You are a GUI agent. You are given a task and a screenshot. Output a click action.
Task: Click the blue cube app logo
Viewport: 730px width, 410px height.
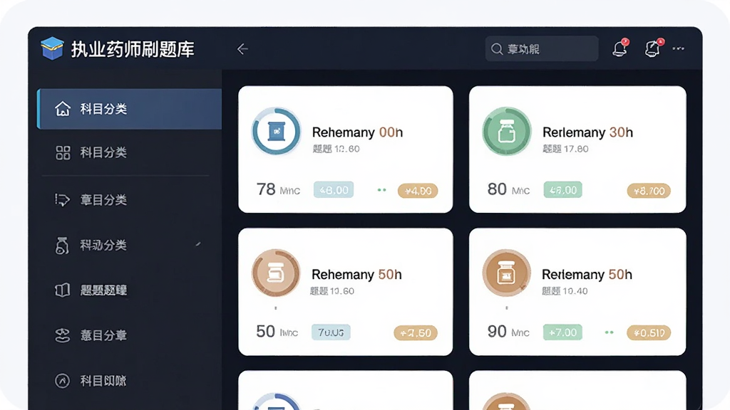(x=52, y=48)
